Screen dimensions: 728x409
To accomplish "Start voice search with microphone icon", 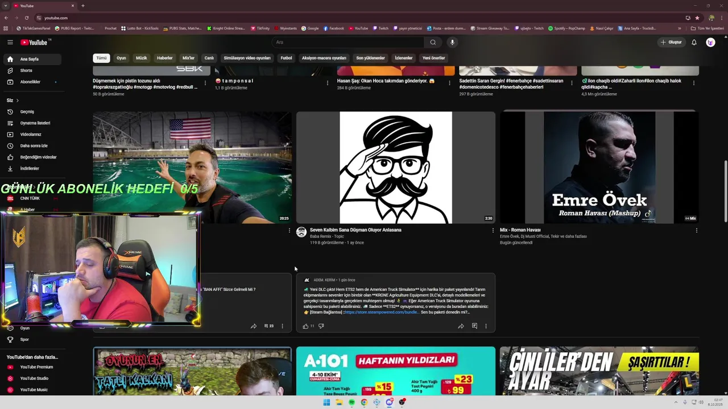I will (x=452, y=42).
